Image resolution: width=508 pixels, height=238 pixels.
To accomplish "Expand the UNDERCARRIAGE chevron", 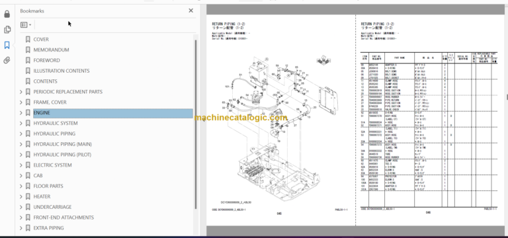I will click(21, 207).
